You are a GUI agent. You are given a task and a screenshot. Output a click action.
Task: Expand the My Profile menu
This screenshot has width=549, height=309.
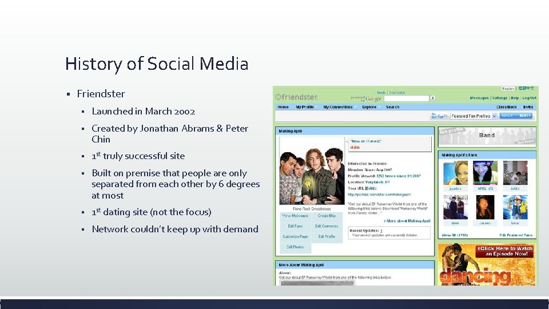[x=305, y=107]
